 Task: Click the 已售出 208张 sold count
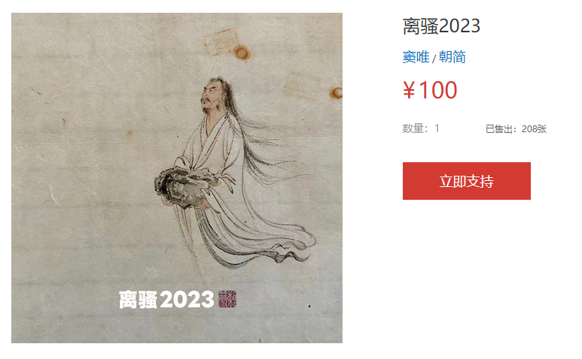pyautogui.click(x=516, y=128)
